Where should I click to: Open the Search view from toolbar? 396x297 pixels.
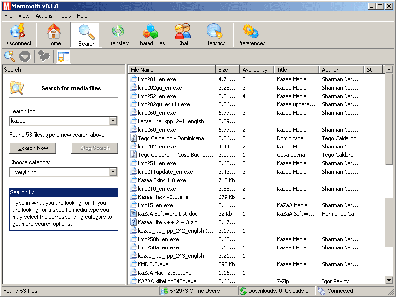point(86,34)
